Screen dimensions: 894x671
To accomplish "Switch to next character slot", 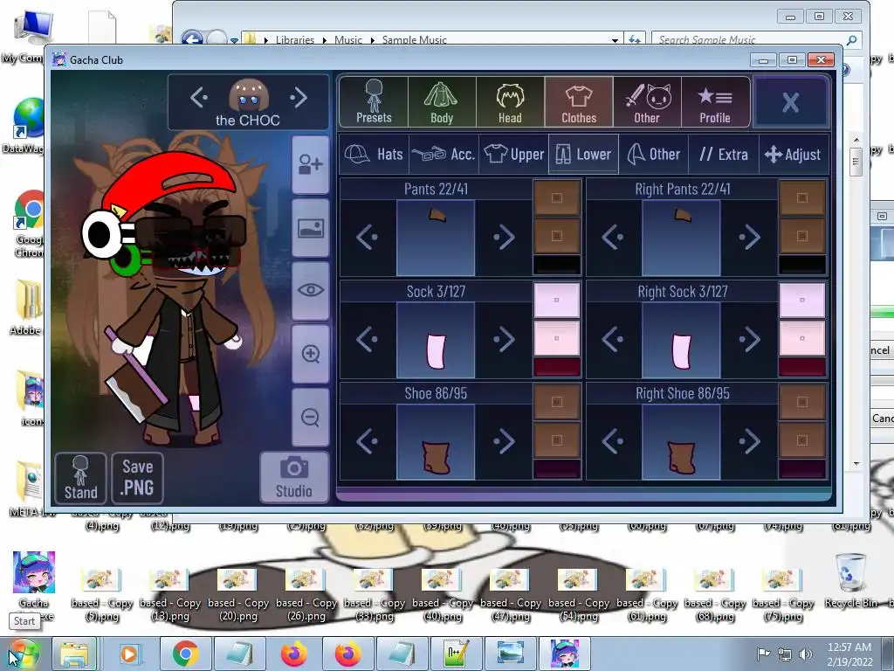I will (299, 98).
